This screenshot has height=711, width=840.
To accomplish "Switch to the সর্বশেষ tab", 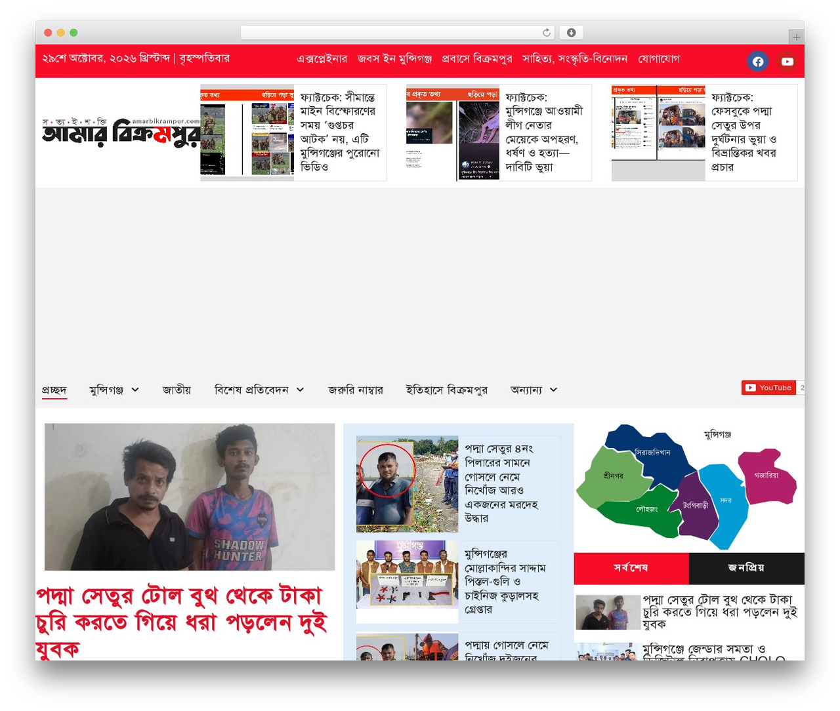I will coord(631,568).
